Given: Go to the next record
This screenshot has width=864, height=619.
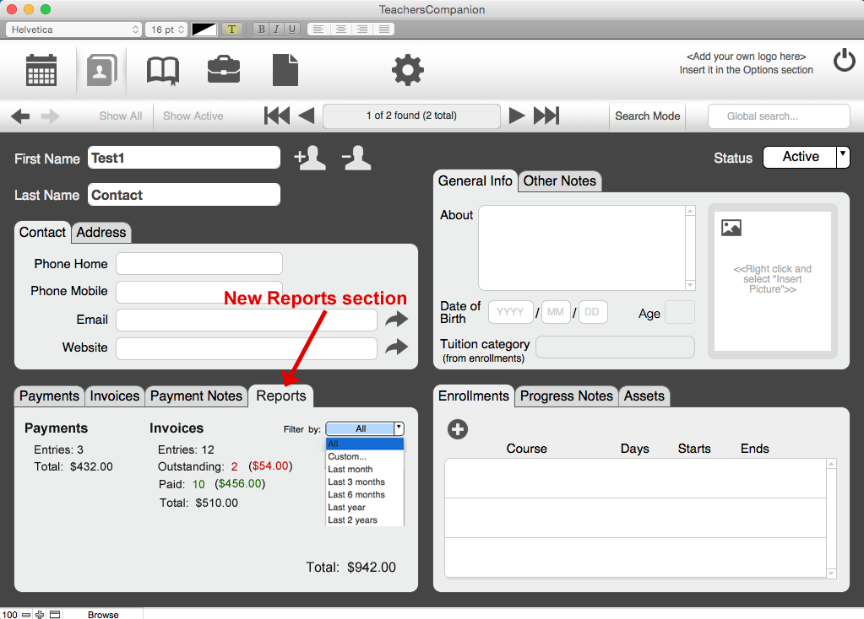Looking at the screenshot, I should tap(516, 116).
